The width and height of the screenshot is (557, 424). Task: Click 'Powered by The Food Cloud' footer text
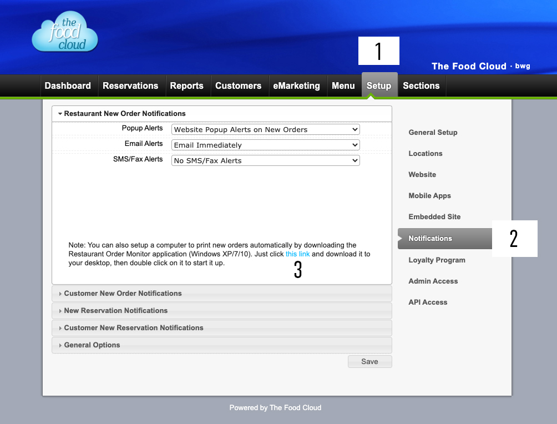(275, 408)
